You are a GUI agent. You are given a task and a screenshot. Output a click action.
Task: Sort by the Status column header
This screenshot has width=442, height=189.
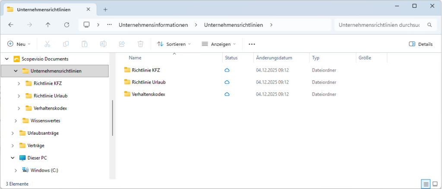point(231,58)
